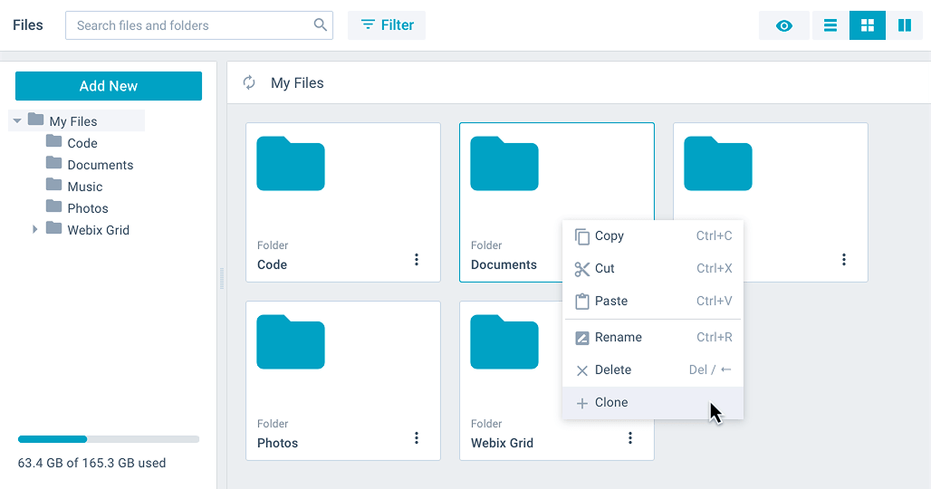
Task: Select the grid cards view toggle
Action: click(x=868, y=25)
